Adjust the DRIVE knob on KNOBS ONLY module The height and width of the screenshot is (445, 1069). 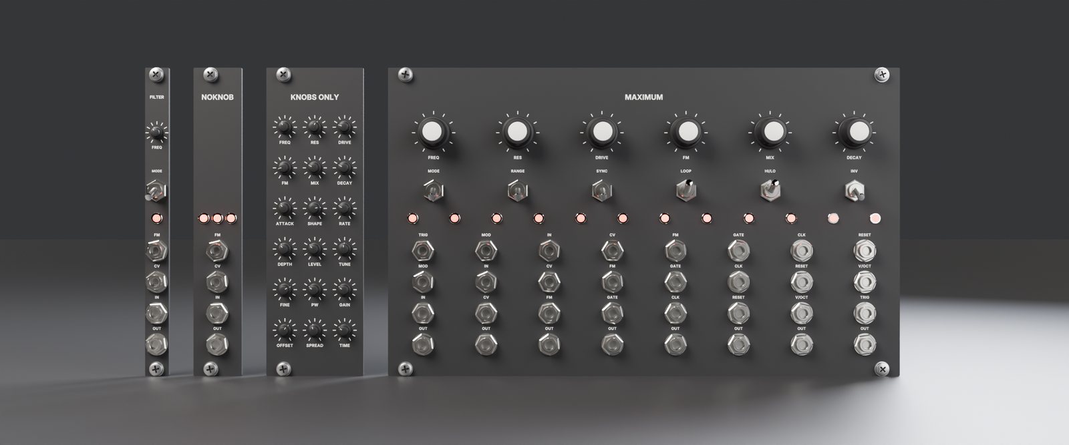click(x=344, y=127)
